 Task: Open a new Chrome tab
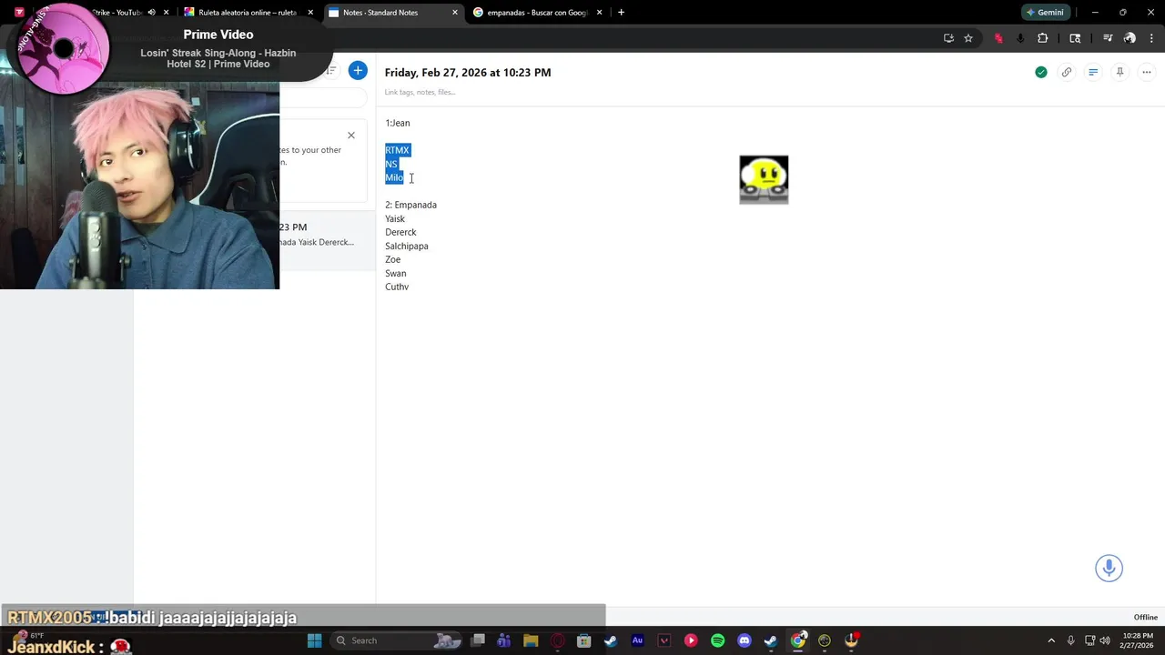coord(621,13)
